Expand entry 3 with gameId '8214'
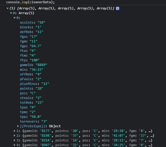Image resolution: width=166 pixels, height=147 pixels. (14, 140)
